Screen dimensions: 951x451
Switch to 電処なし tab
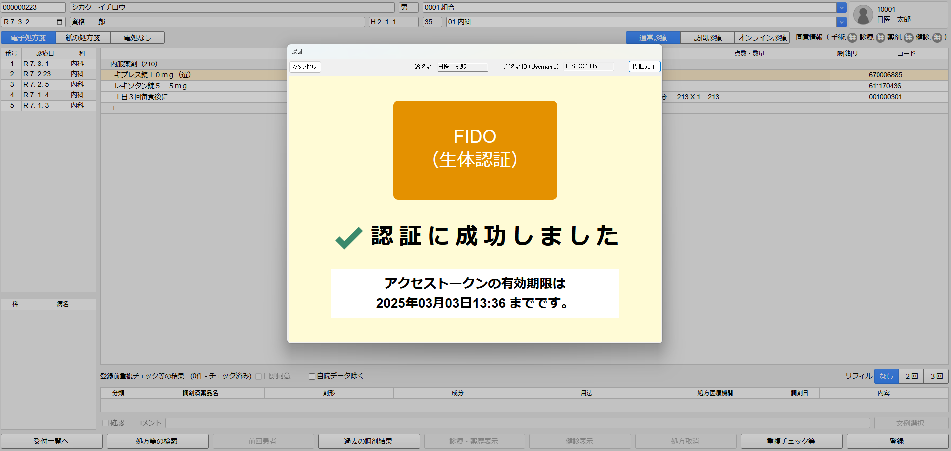138,38
